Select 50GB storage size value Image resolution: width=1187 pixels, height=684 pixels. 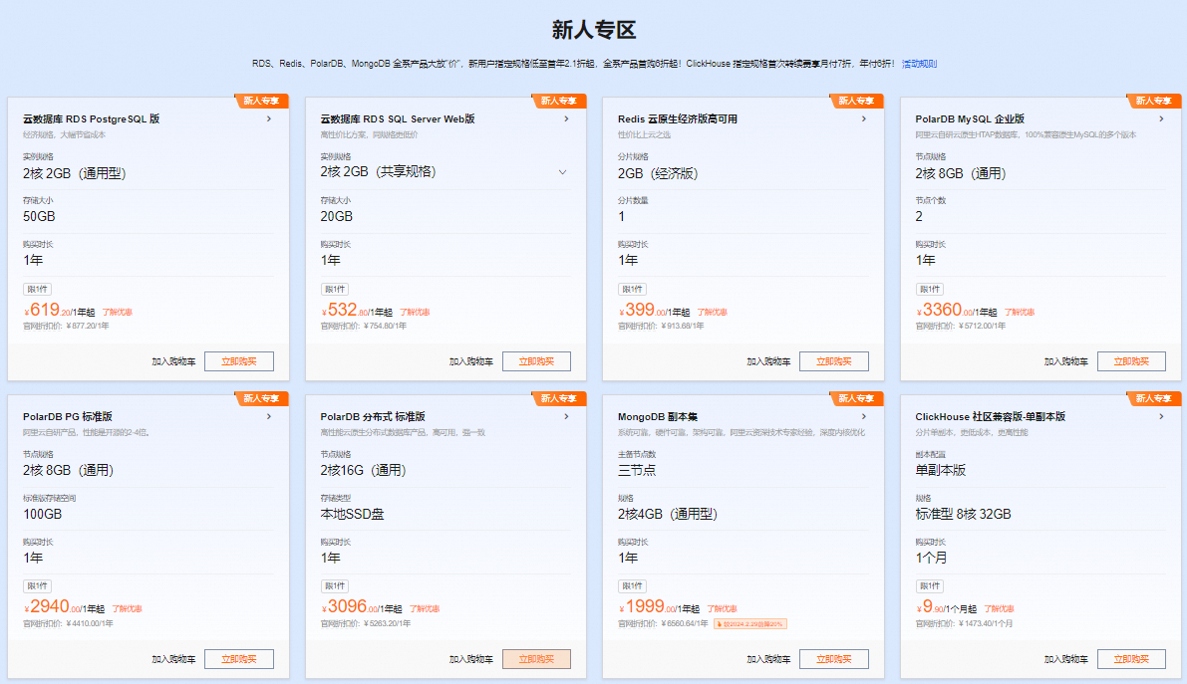39,216
